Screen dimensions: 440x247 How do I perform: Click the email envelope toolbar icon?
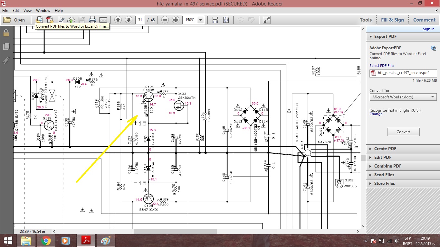[x=103, y=20]
